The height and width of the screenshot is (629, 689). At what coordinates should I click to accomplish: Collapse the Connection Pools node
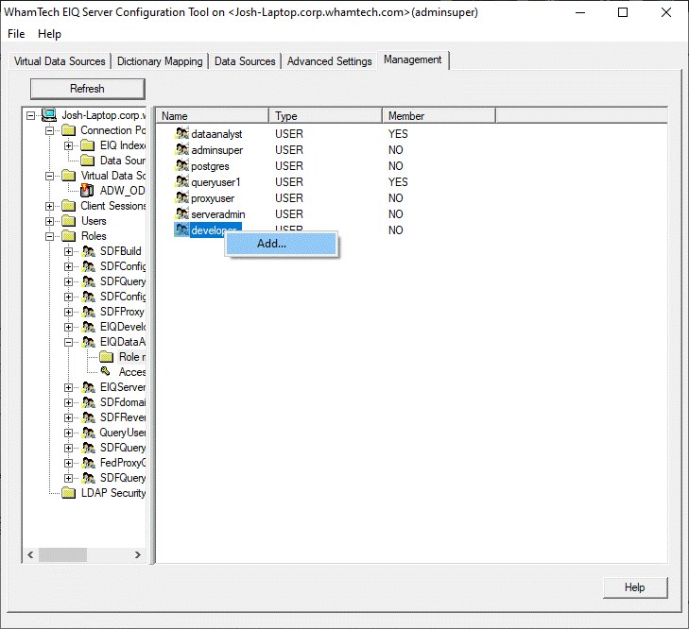(x=50, y=130)
